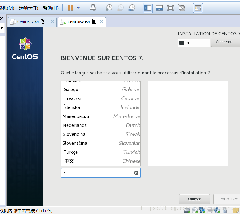Close the CentOS7 64 位 tab
This screenshot has width=240, height=214.
(102, 22)
